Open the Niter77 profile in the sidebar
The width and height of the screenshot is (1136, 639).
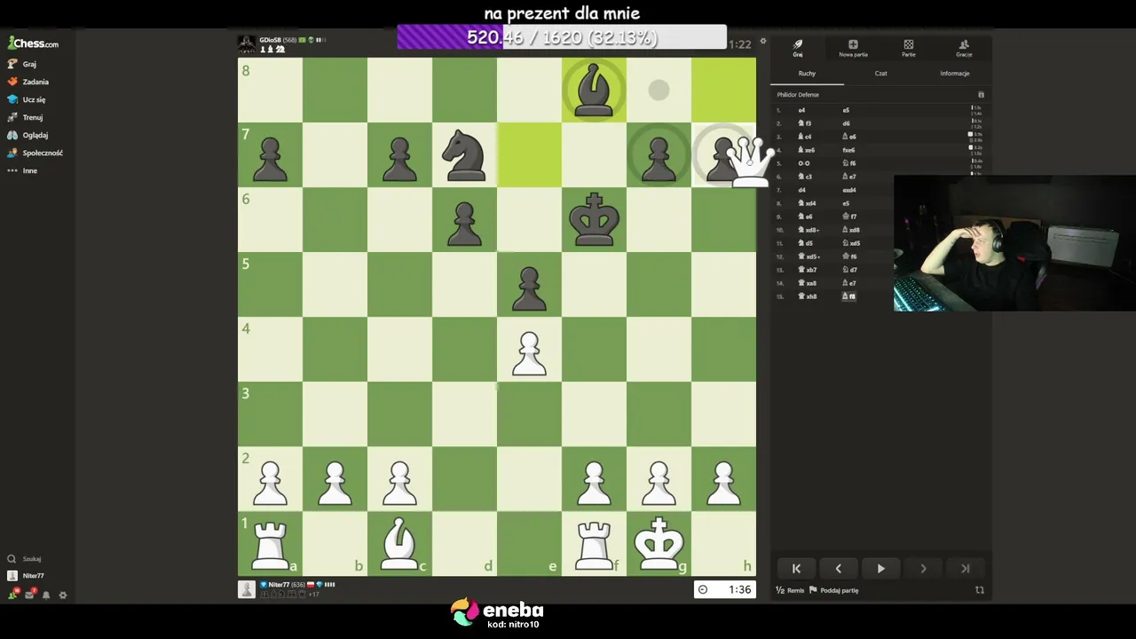coord(26,576)
